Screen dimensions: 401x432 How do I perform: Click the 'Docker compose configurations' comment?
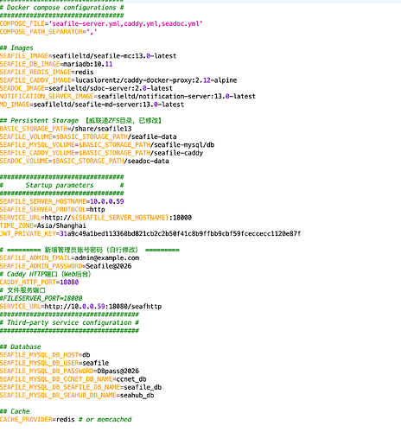point(62,8)
